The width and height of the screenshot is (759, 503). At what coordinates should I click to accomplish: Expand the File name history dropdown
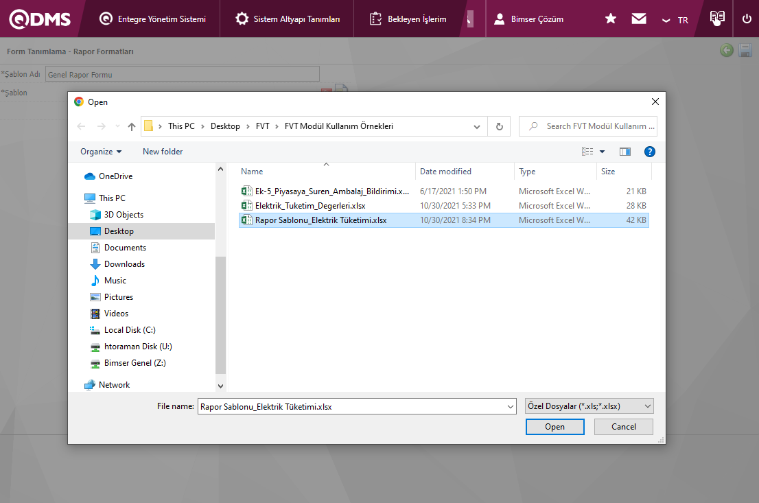pos(510,407)
